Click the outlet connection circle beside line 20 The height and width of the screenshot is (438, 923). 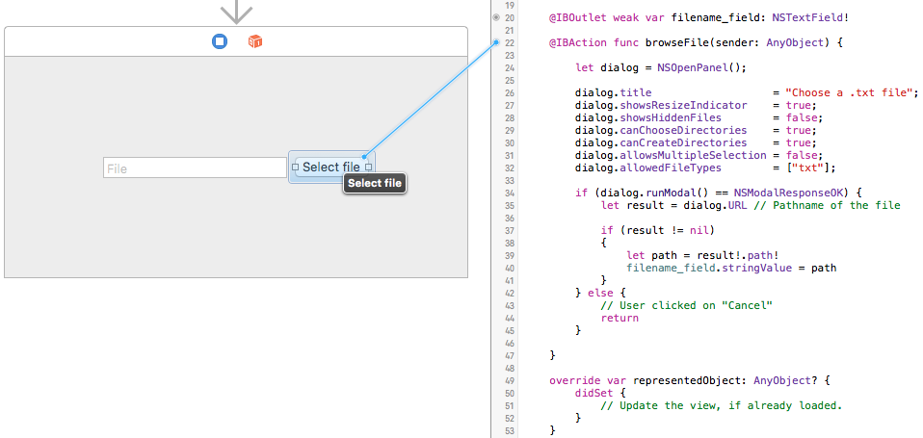click(495, 17)
